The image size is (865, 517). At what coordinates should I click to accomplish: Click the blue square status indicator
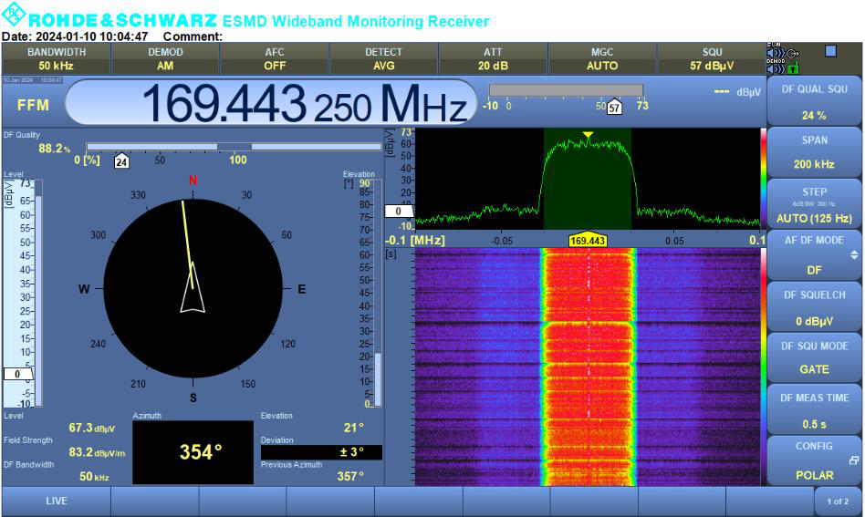(830, 51)
